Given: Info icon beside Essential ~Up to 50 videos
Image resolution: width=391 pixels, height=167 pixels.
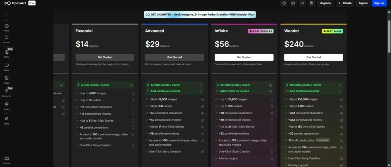Looking at the screenshot, I should (133, 100).
